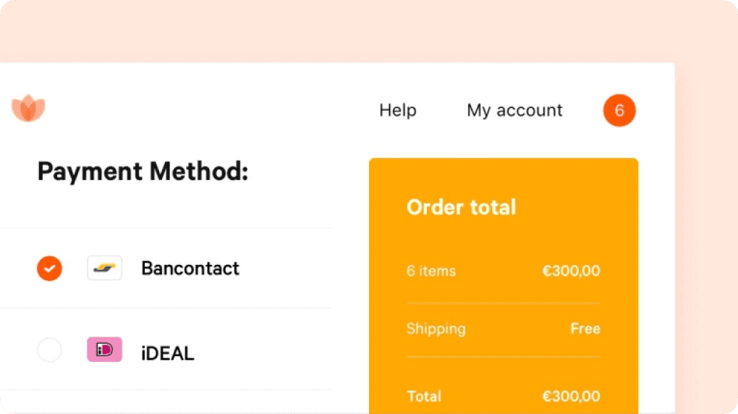Viewport: 738px width, 414px height.
Task: Open the cart badge showing 6
Action: pyautogui.click(x=619, y=110)
